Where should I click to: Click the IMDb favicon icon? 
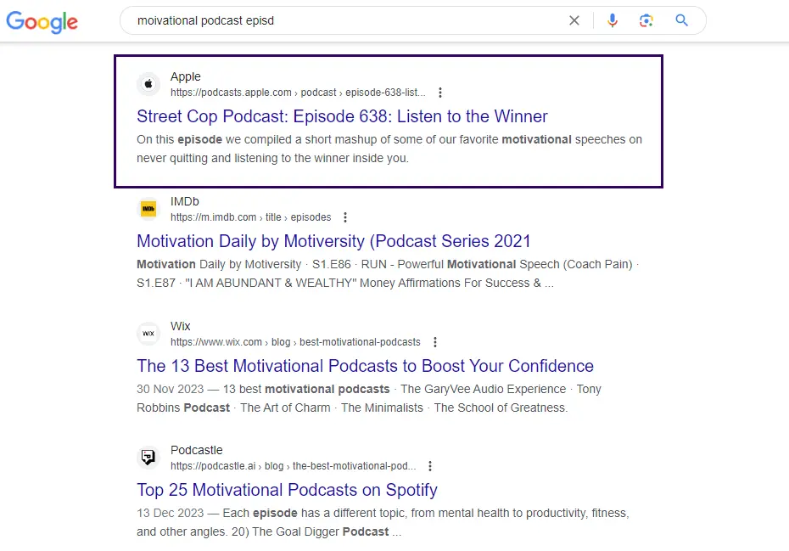(148, 209)
